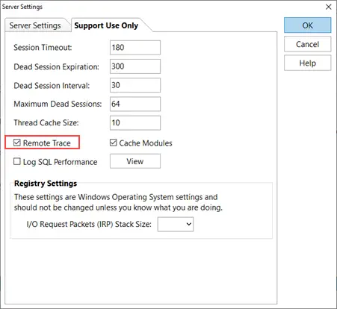Click the Cache Modules label
Screen dimensions: 337x309
[x=146, y=143]
